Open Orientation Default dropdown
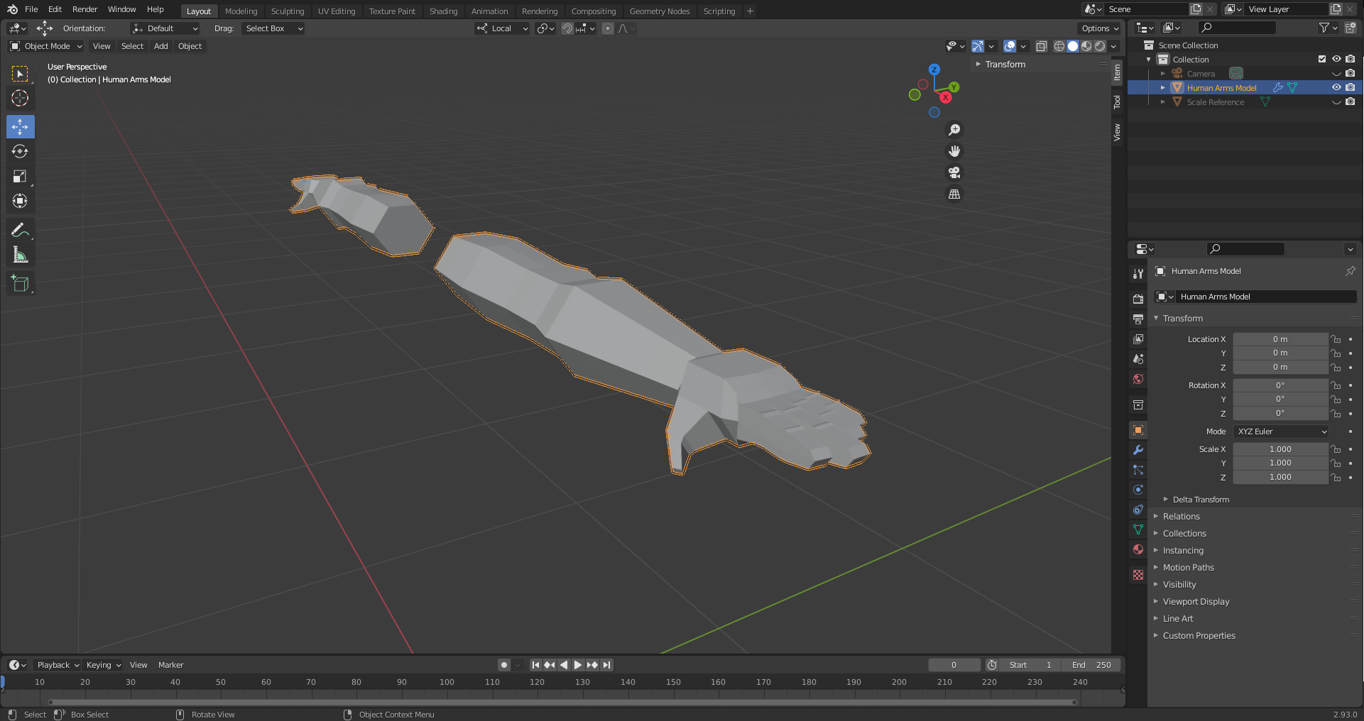 [x=165, y=28]
